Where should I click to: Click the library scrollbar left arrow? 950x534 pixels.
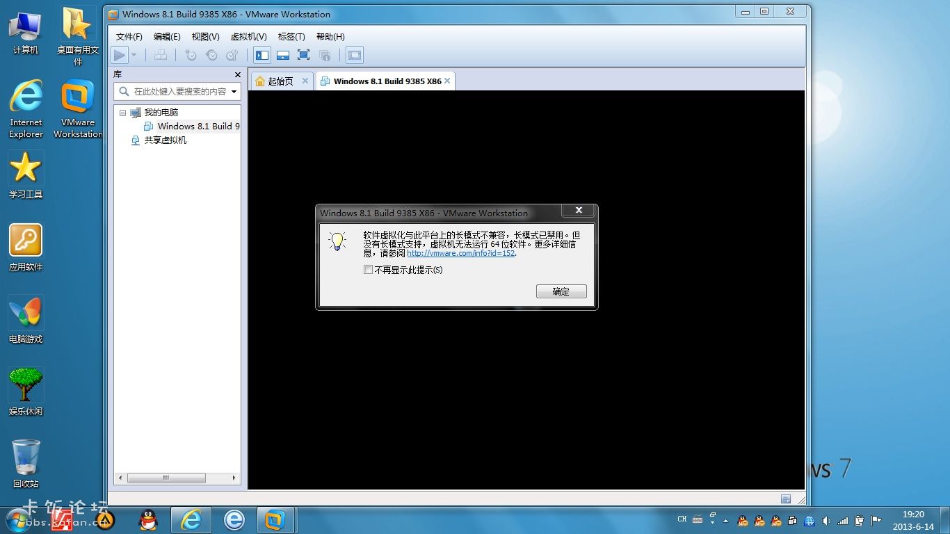[120, 478]
